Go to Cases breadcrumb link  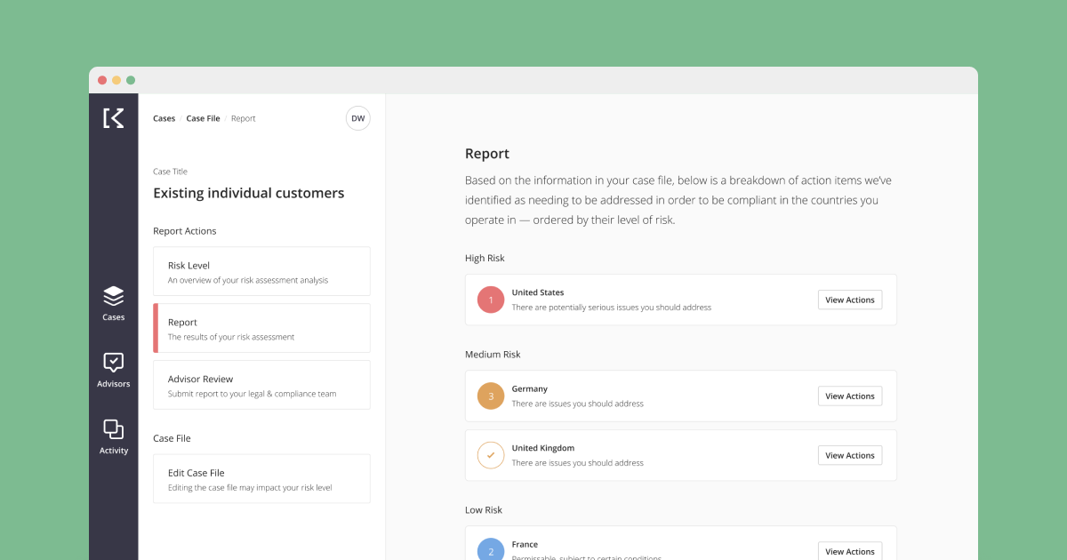click(164, 118)
